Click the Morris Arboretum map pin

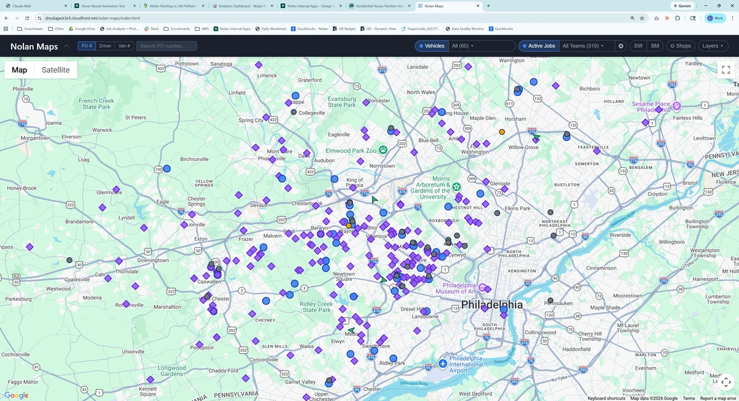456,186
